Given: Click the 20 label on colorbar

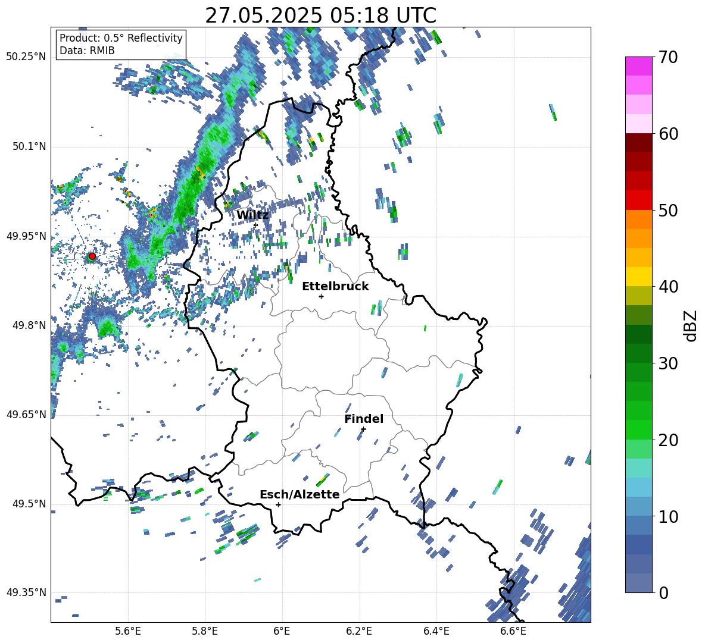Looking at the screenshot, I should (668, 440).
